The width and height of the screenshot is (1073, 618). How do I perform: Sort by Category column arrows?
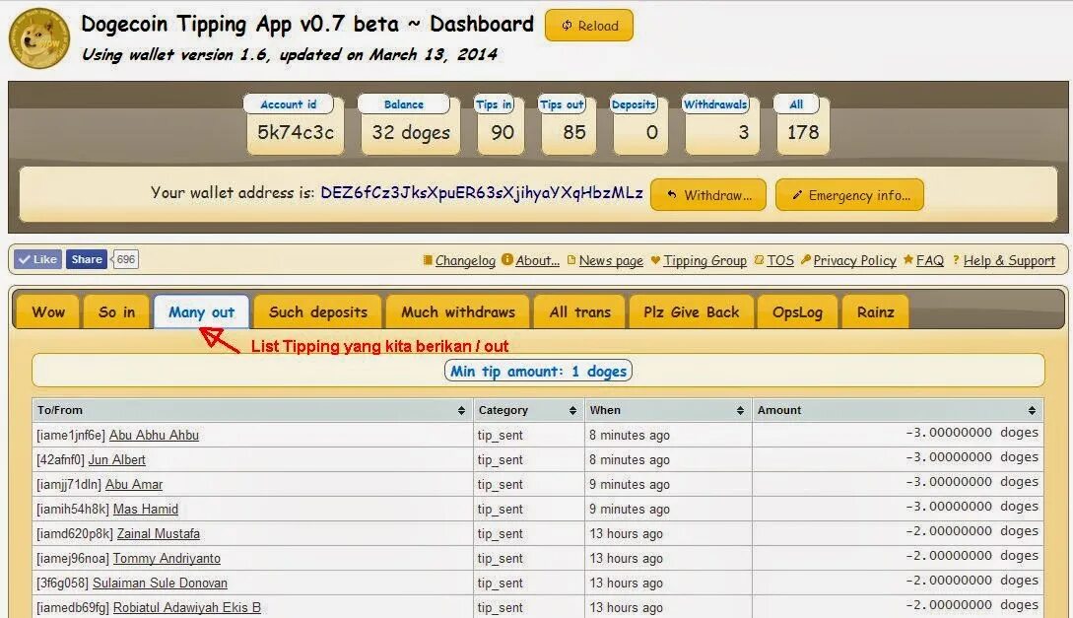tap(572, 410)
